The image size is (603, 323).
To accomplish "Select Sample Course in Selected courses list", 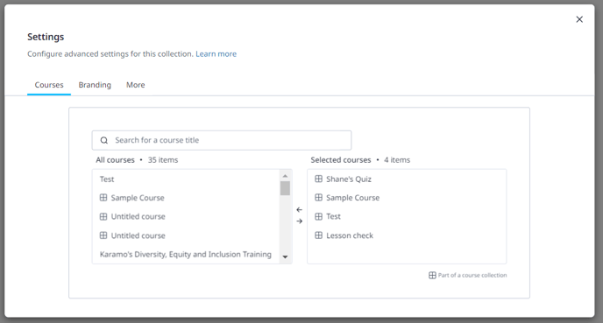I will pyautogui.click(x=407, y=198).
